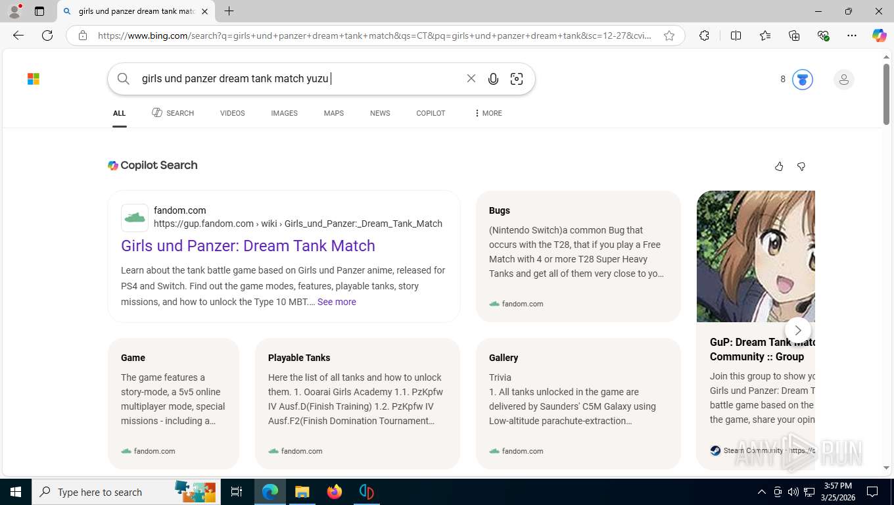894x505 pixels.
Task: Open the Gallery card
Action: tap(578, 404)
